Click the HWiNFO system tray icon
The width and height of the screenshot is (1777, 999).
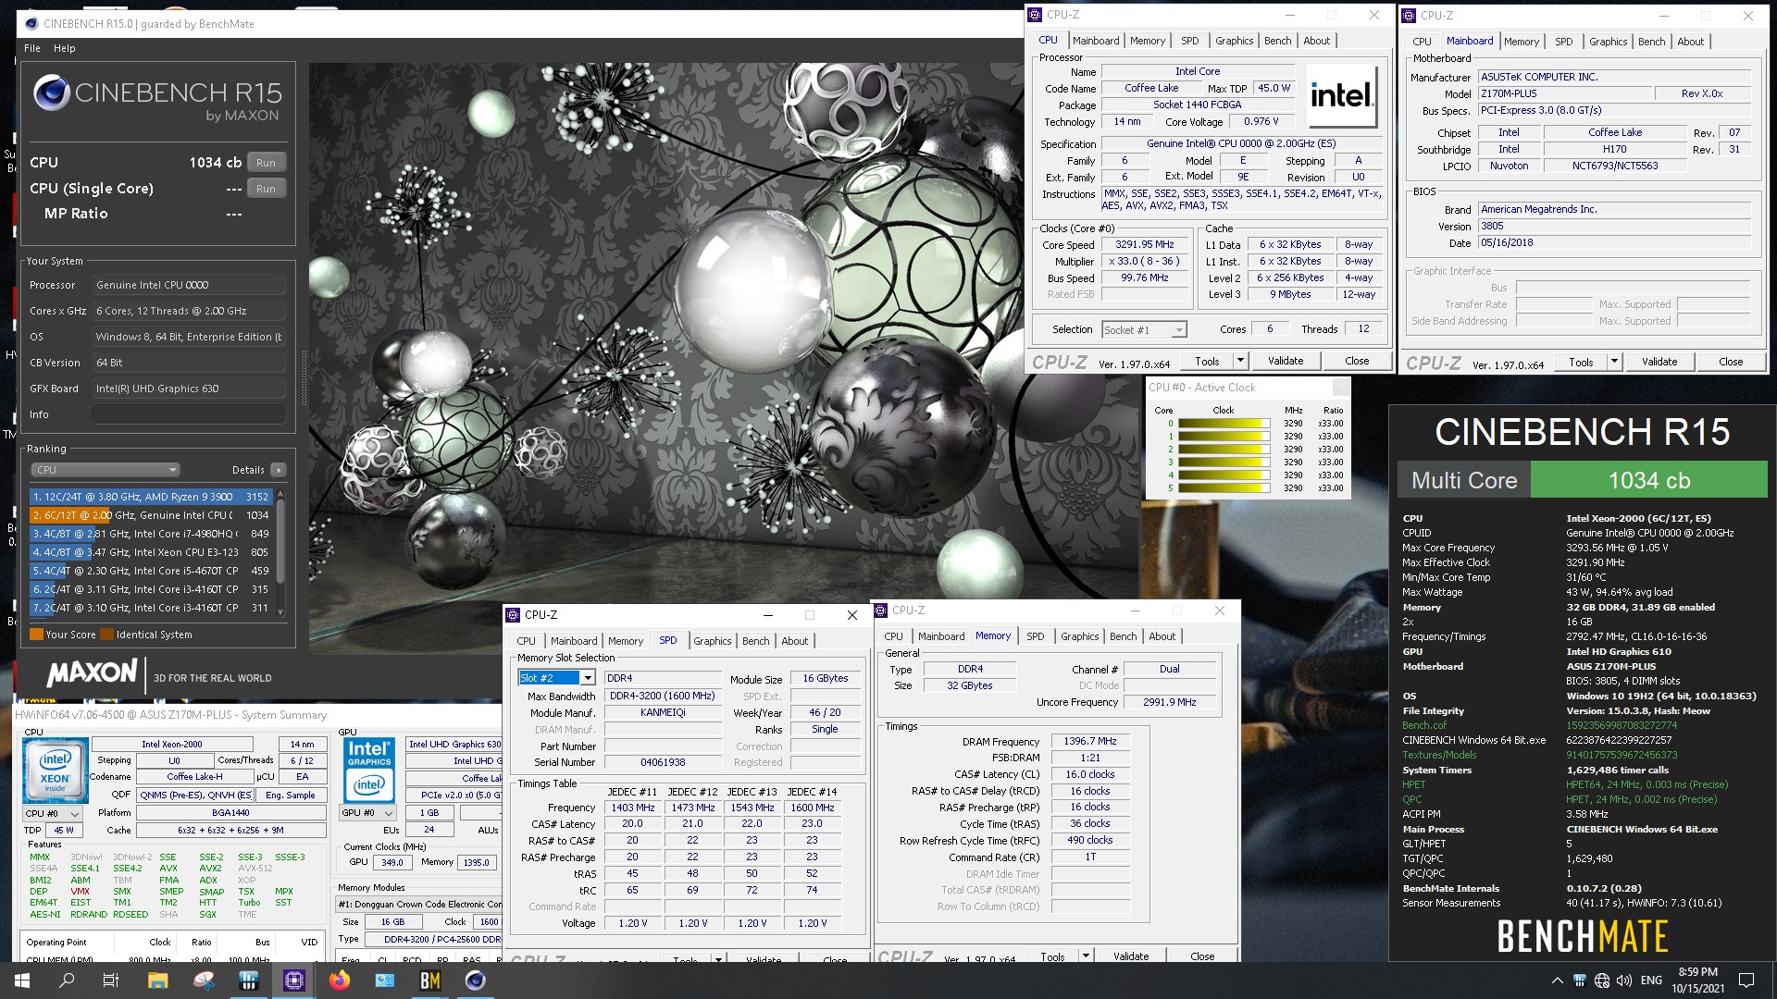1580,980
